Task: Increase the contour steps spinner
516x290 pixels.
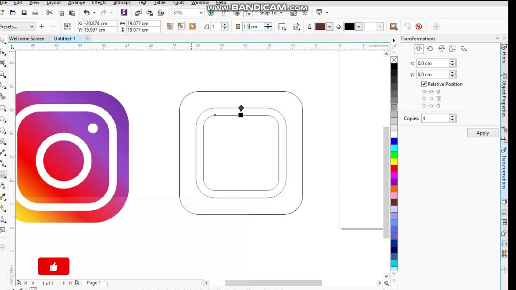Action: [x=225, y=25]
